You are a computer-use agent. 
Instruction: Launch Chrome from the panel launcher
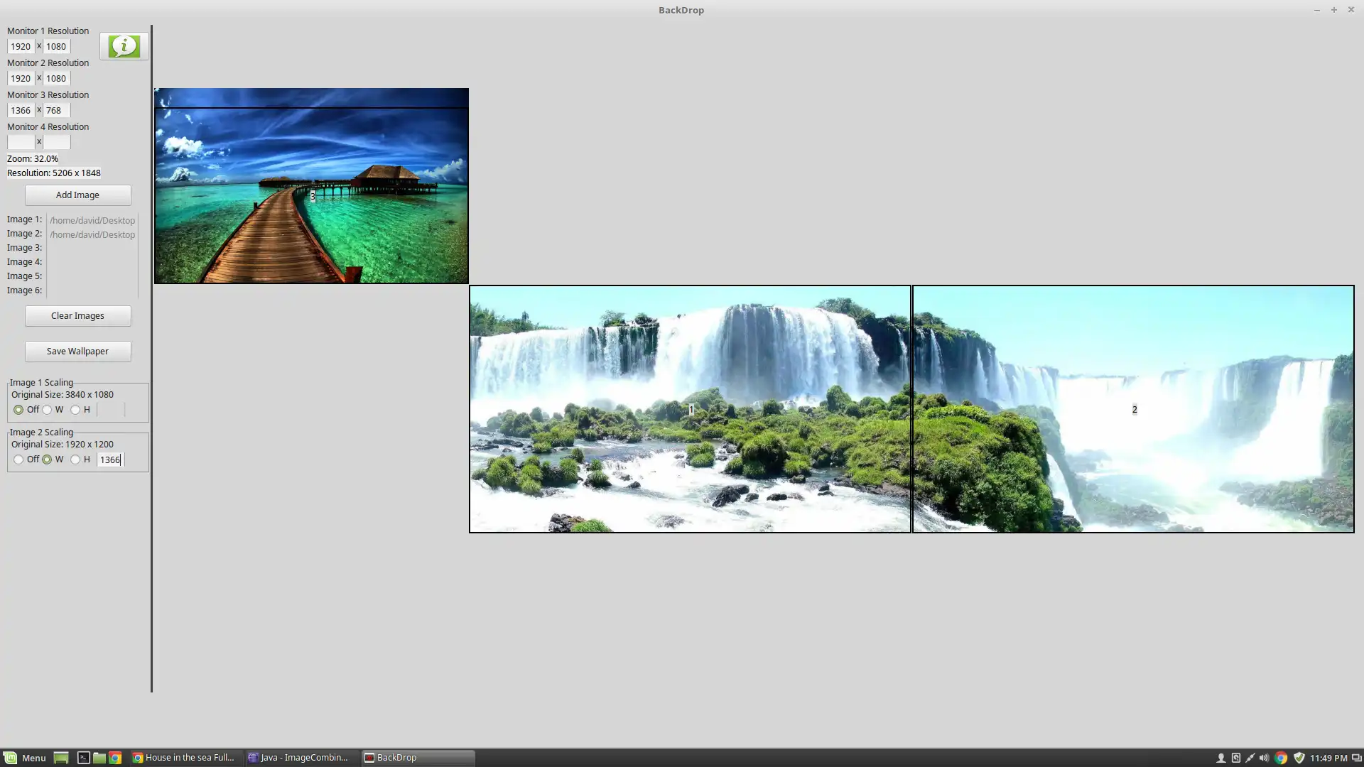point(115,758)
